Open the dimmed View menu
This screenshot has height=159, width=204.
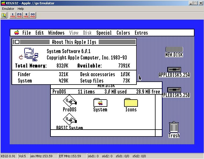[74, 33]
